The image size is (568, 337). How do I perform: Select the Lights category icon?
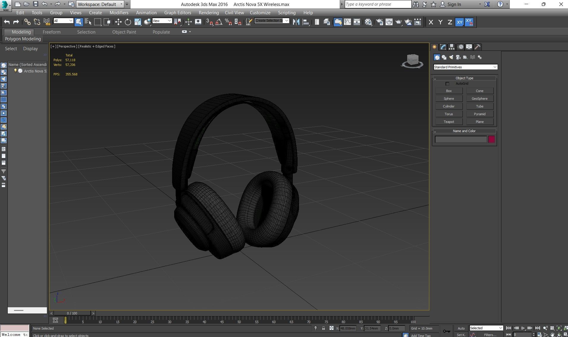451,57
